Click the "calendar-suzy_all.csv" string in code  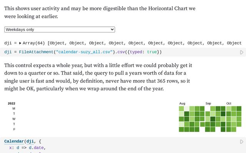coord(84,52)
